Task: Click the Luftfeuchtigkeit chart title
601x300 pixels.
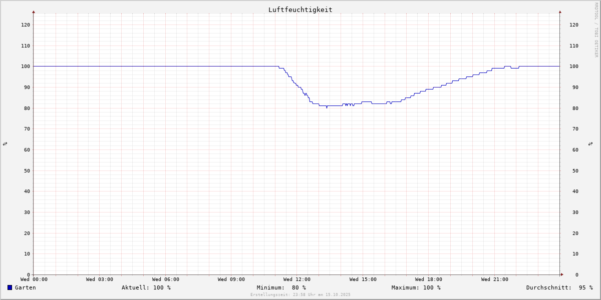Action: [300, 9]
